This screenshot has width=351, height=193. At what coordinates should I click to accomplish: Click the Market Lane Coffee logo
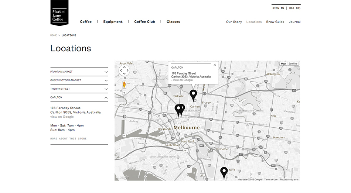pos(59,13)
